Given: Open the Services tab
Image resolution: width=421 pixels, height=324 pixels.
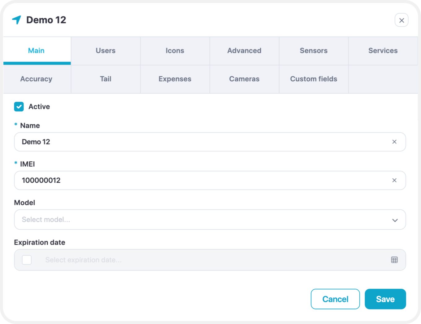Looking at the screenshot, I should tap(383, 51).
